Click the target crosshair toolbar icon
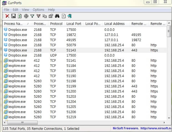This screenshot has width=172, height=132. tap(26, 16)
